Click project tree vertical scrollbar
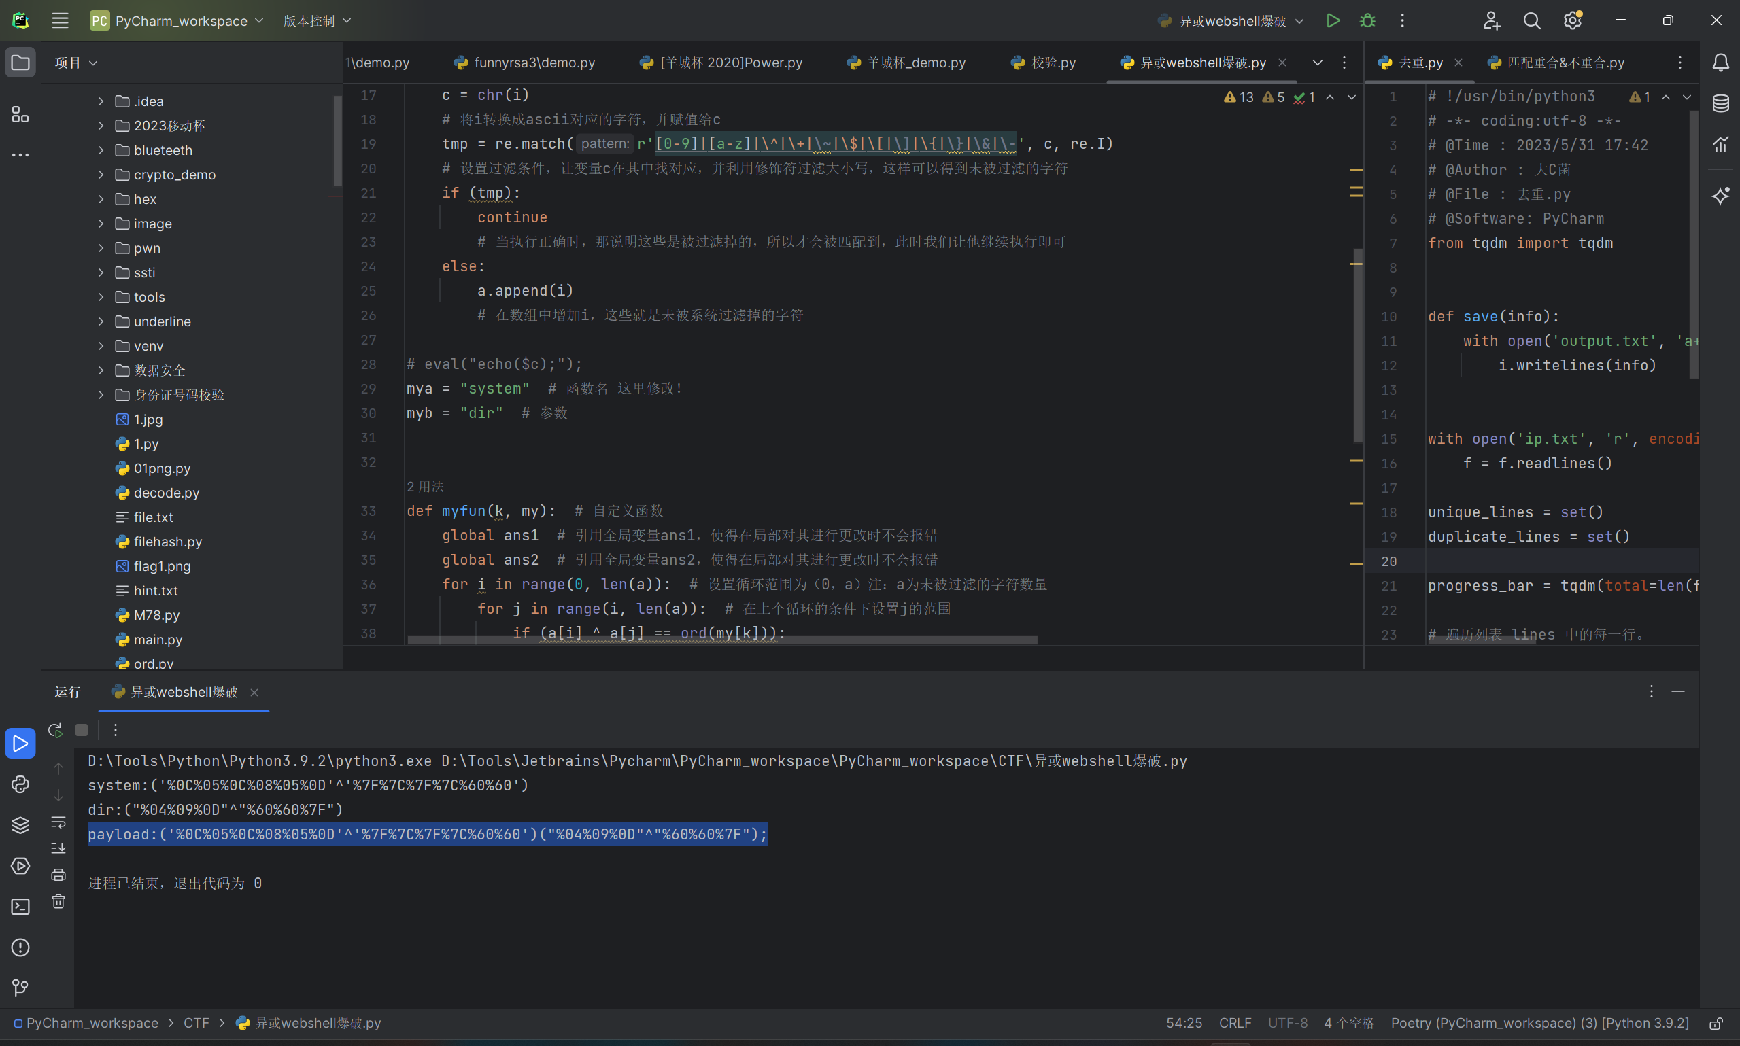Viewport: 1740px width, 1046px height. (337, 141)
